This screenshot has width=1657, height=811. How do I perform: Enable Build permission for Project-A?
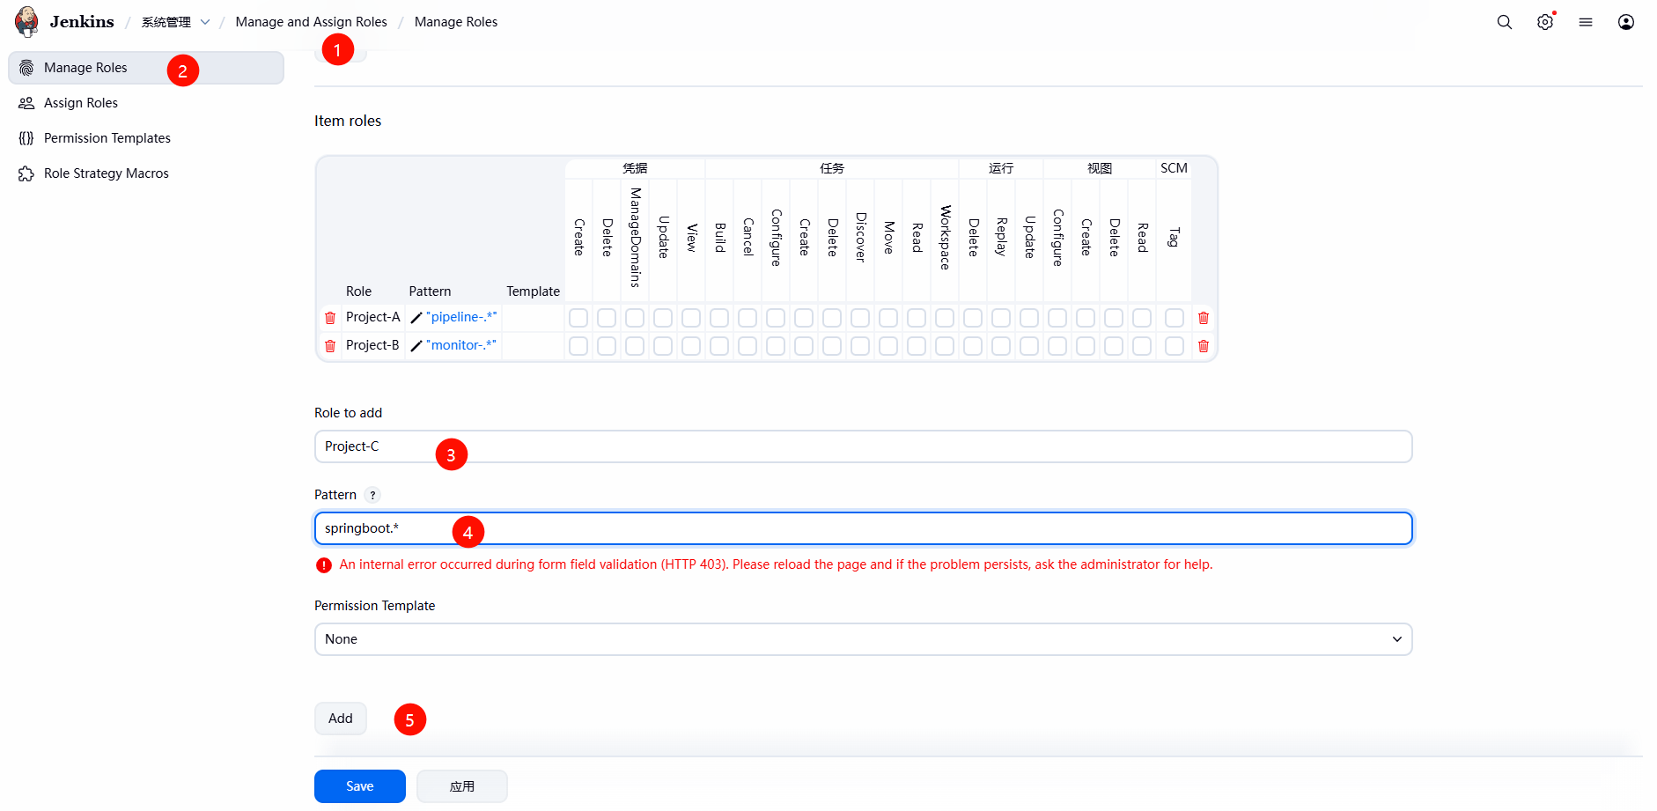(719, 318)
